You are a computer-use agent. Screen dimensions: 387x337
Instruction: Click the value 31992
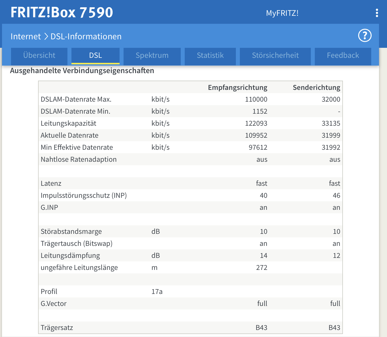331,147
